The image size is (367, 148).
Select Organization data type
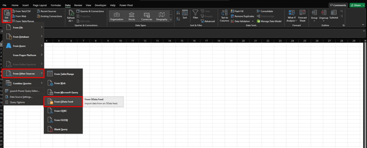(117, 16)
